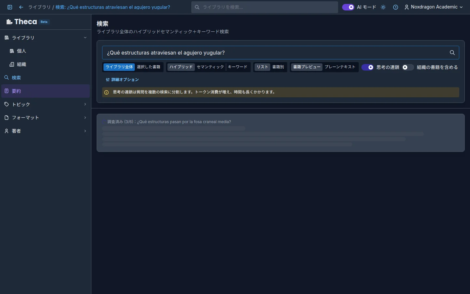Open 詳細オプション advanced options
470x294 pixels.
point(122,80)
